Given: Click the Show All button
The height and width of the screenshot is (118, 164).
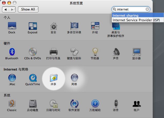Looking at the screenshot, I should (28, 9).
